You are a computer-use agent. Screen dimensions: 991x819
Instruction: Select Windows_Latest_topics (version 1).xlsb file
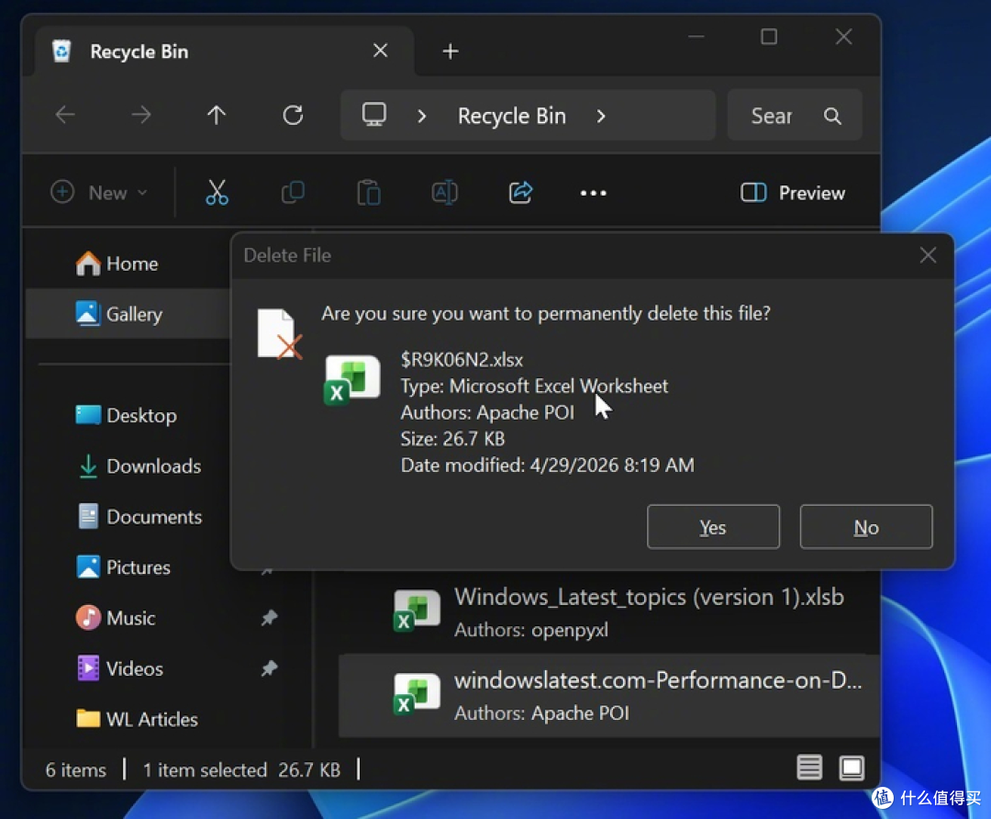(610, 612)
